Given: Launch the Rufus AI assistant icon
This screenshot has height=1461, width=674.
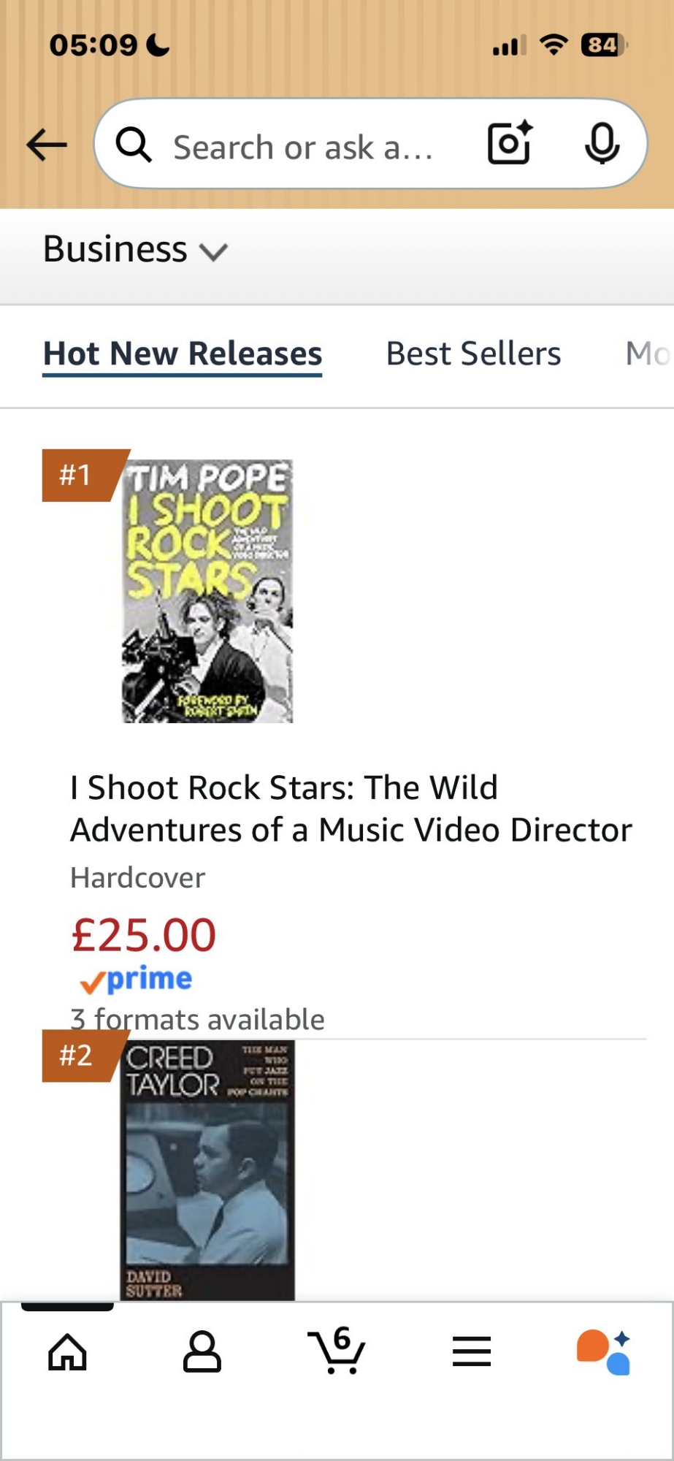Looking at the screenshot, I should 604,1352.
